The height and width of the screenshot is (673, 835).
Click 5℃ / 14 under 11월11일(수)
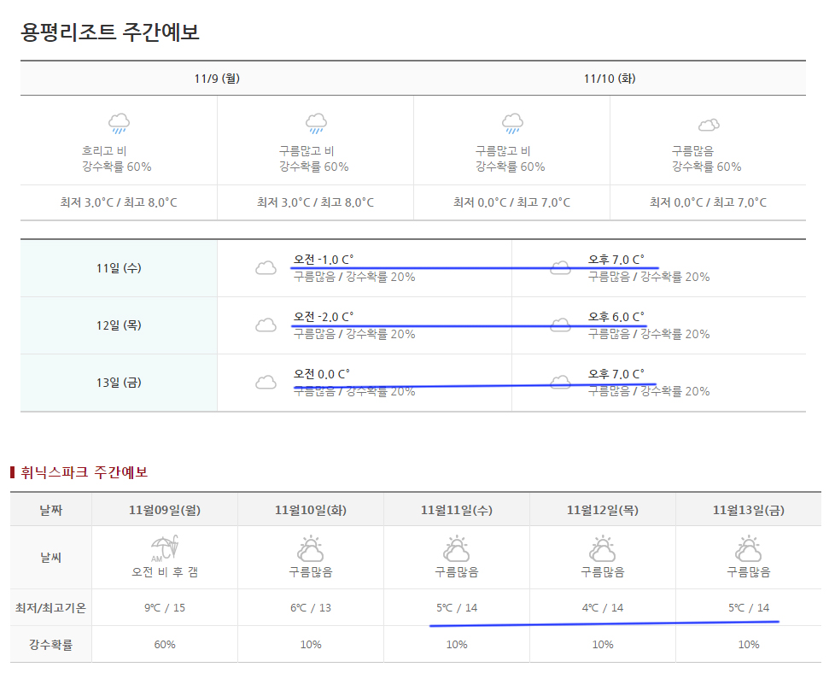[x=457, y=607]
